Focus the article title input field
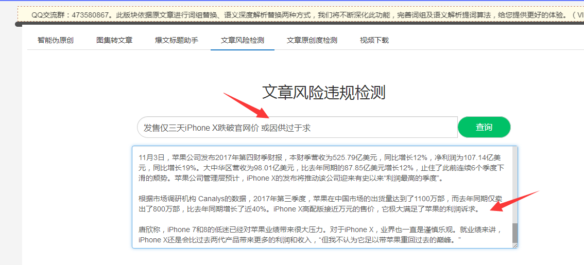Viewport: 584px width, 265px height. coord(297,127)
